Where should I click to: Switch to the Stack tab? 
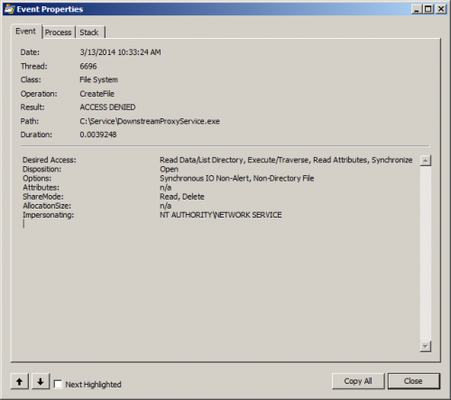pos(89,33)
